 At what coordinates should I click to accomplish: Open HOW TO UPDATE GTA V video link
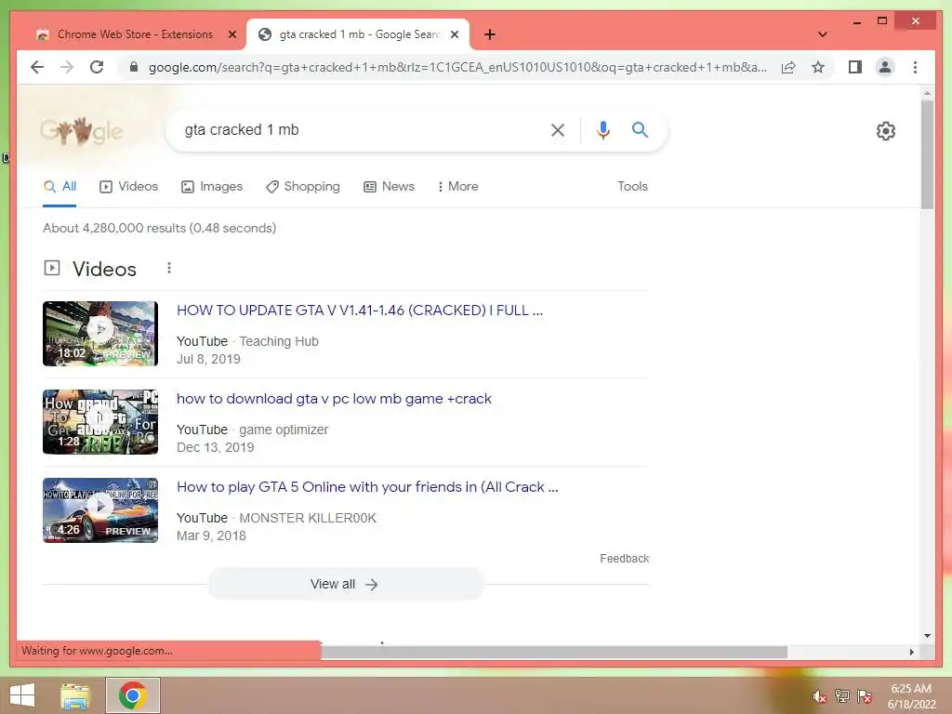coord(360,311)
